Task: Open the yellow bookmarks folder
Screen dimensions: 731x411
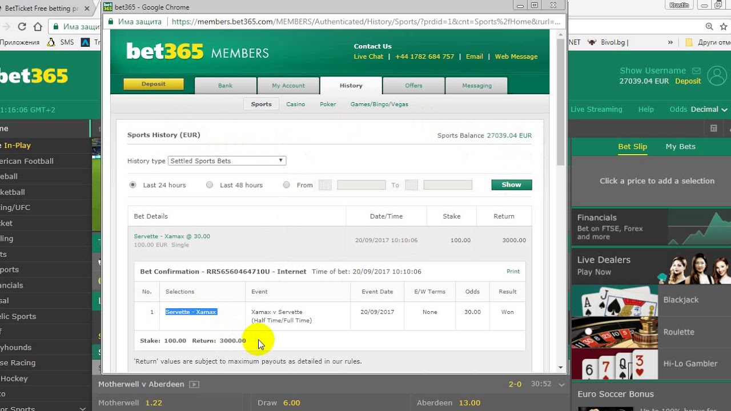Action: pyautogui.click(x=689, y=42)
